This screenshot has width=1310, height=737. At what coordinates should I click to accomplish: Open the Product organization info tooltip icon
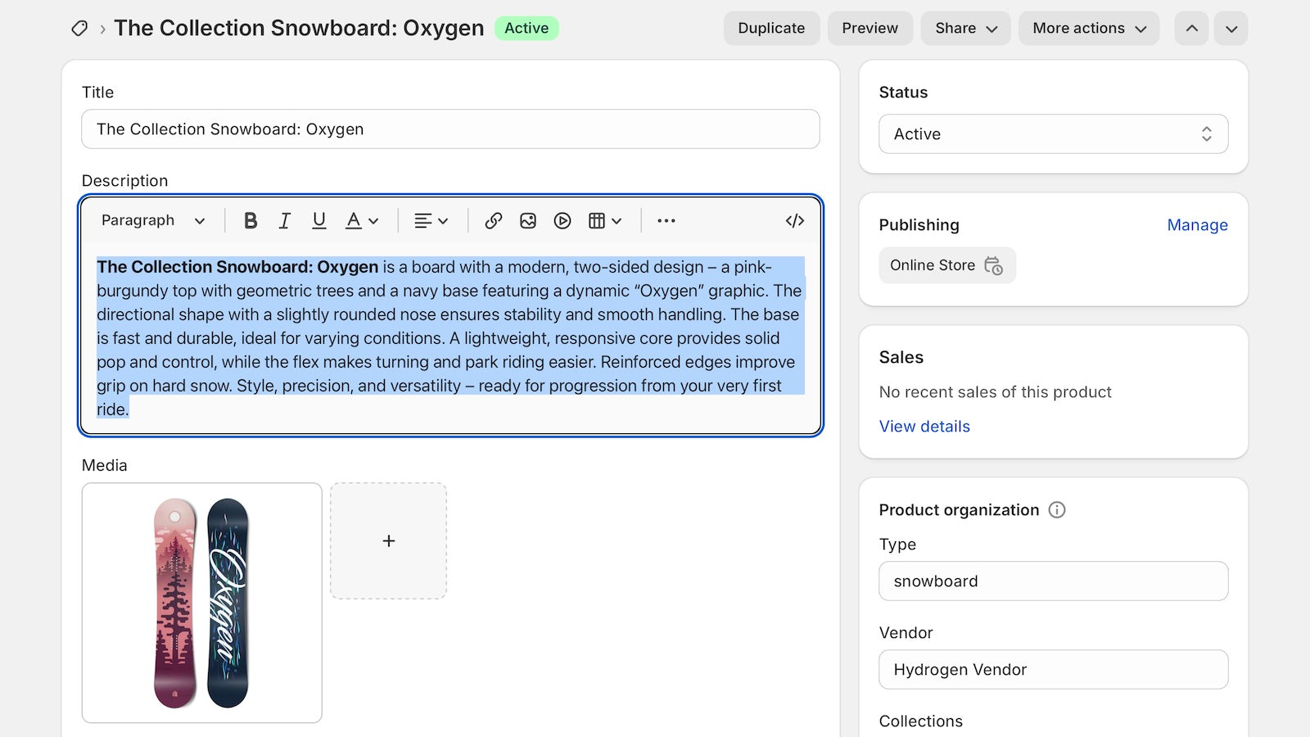coord(1057,510)
